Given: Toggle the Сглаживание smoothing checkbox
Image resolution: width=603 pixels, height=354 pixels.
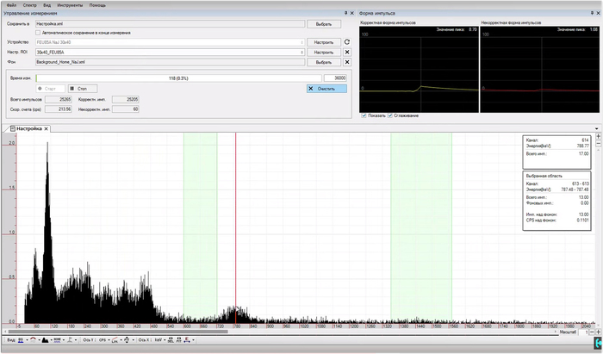Looking at the screenshot, I should pos(392,115).
